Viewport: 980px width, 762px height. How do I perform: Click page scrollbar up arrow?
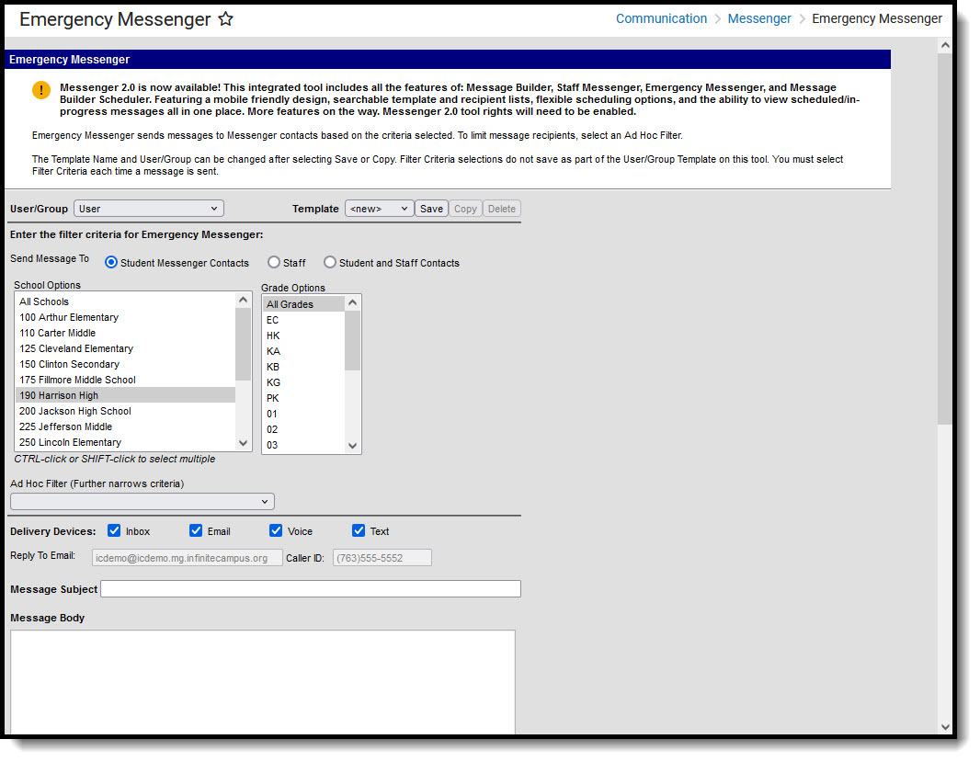(945, 45)
